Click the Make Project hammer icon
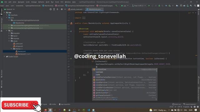The height and width of the screenshot is (112, 200). click(x=116, y=6)
